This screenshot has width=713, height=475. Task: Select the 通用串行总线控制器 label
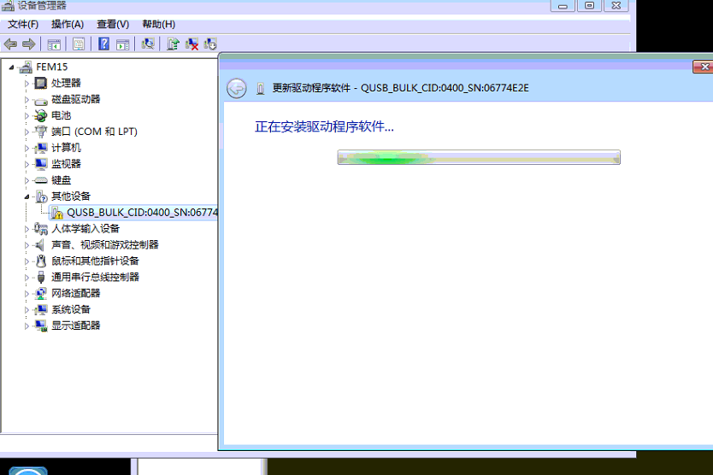tap(95, 278)
